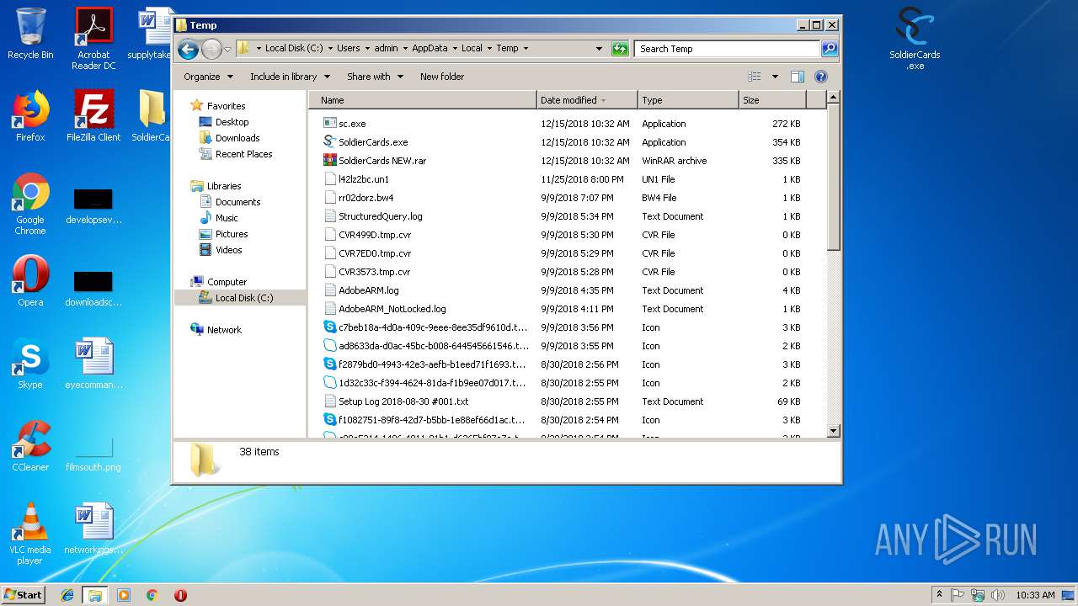
Task: Click volume icon in system tray
Action: tap(997, 595)
